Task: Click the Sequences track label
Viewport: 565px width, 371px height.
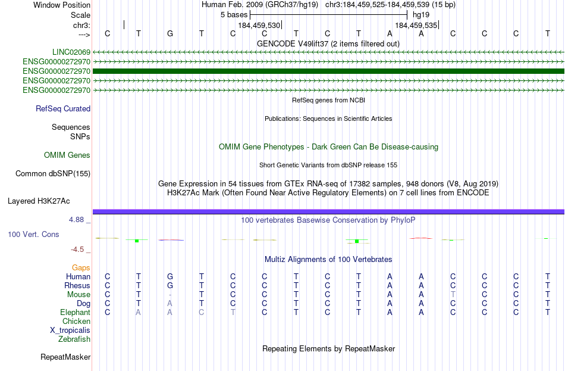Action: (x=71, y=127)
